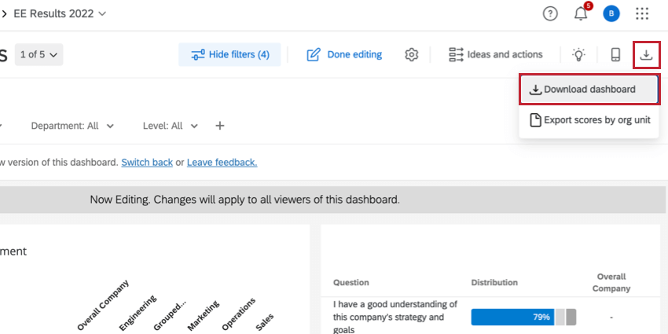Click the Switch back link
Screen dimensions: 668x334
pyautogui.click(x=147, y=163)
